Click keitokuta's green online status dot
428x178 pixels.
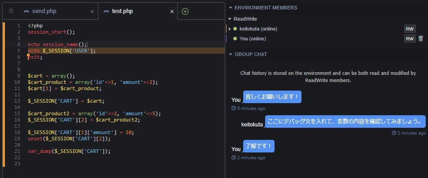point(235,29)
